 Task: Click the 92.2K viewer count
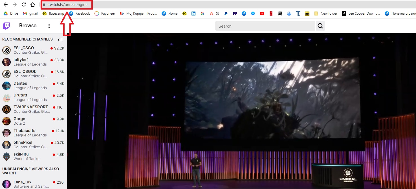coord(59,48)
